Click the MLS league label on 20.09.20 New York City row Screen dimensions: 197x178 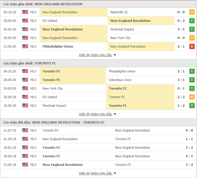click(x=33, y=38)
